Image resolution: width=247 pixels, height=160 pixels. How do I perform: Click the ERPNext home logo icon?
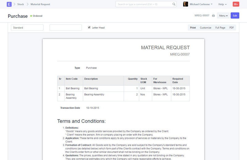pyautogui.click(x=9, y=4)
